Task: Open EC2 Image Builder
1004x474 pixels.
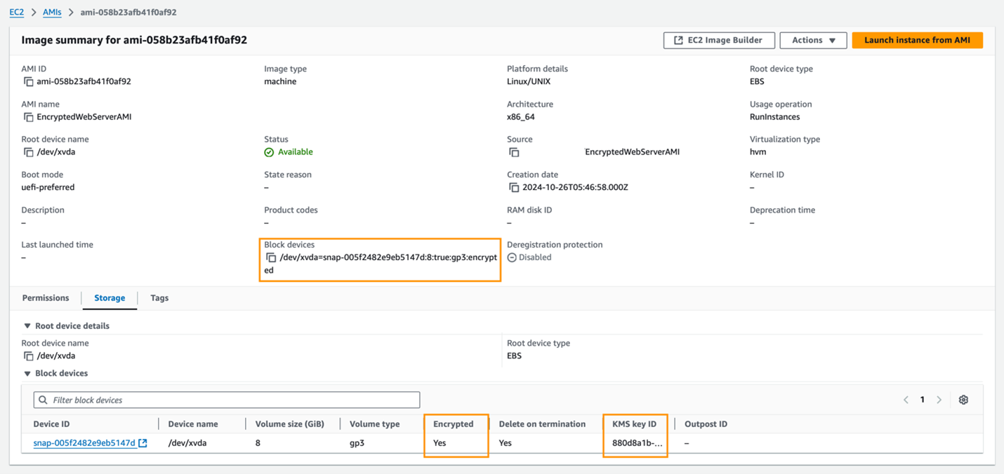Action: [719, 40]
